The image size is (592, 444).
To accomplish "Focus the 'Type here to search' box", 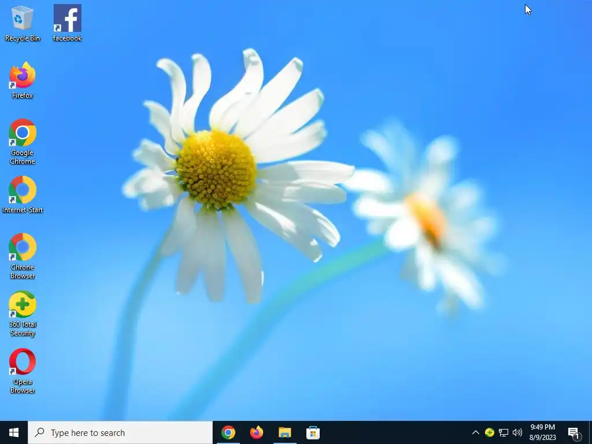I will 120,432.
